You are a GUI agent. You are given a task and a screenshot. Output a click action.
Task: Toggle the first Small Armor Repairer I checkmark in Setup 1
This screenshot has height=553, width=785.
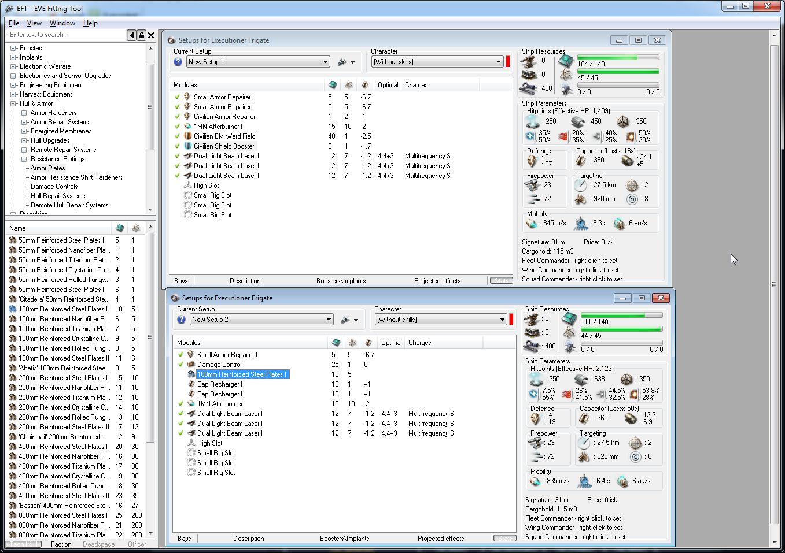pos(177,97)
